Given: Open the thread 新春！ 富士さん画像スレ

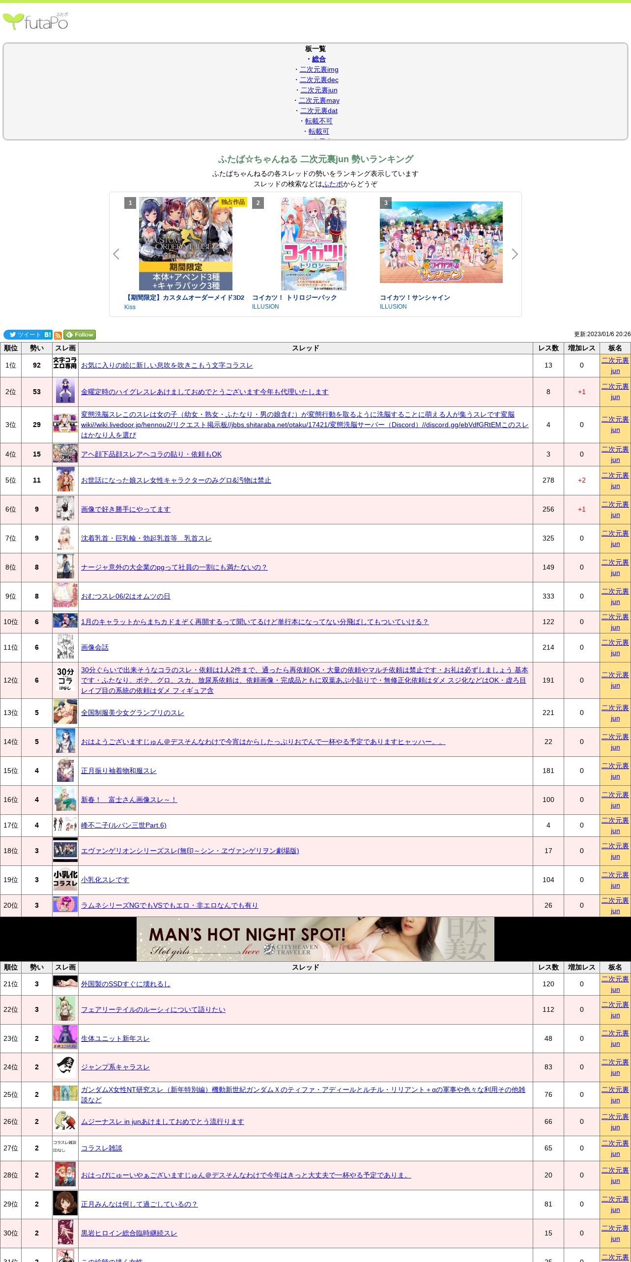Looking at the screenshot, I should 129,800.
